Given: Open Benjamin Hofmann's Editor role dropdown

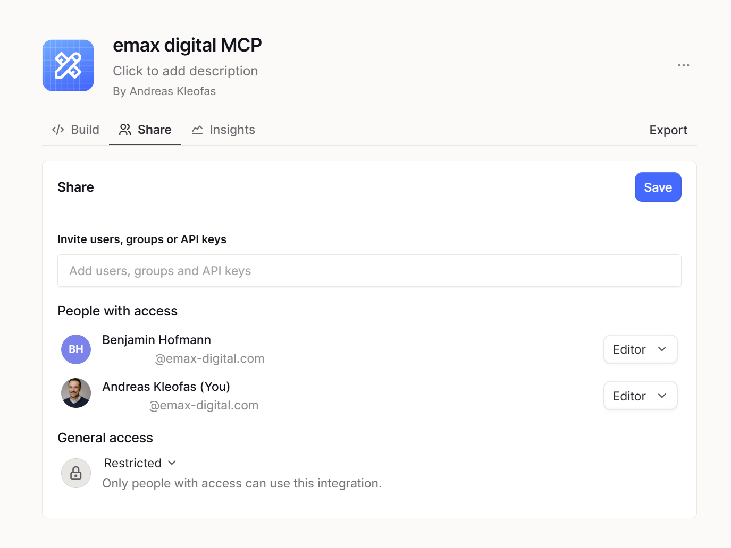Looking at the screenshot, I should (641, 349).
